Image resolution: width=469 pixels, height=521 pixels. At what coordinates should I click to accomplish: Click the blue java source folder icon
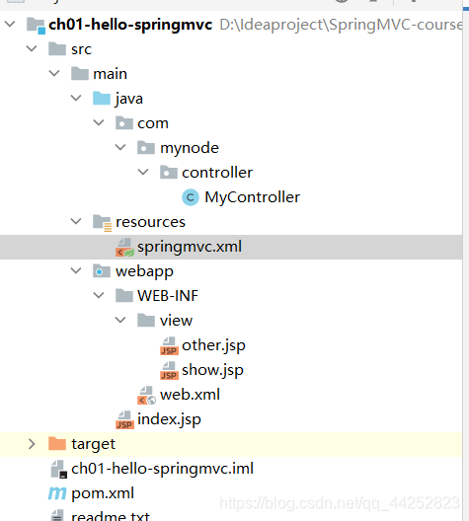tap(102, 99)
